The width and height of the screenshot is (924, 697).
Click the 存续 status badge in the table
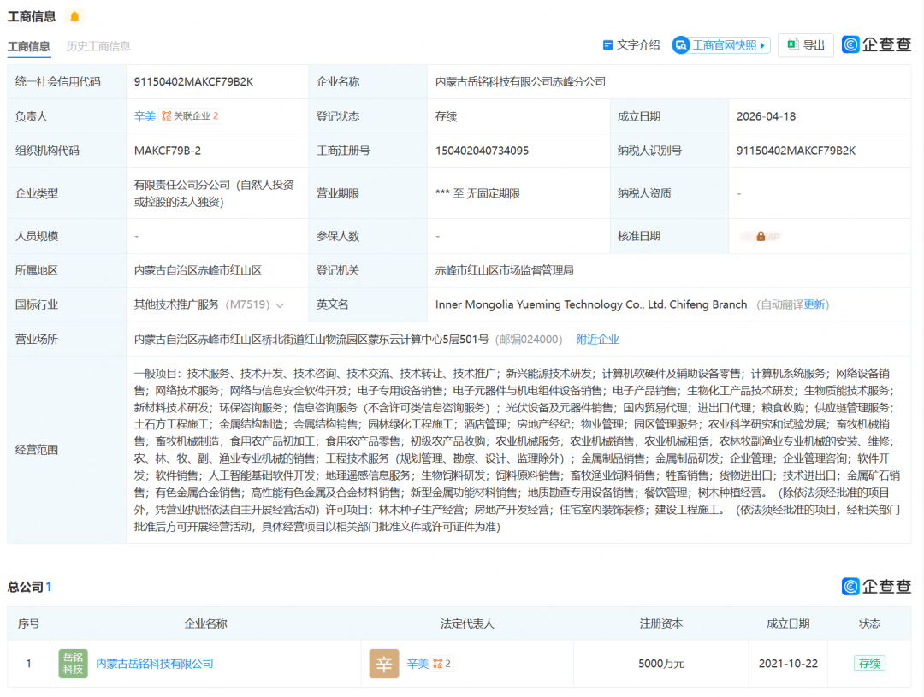[x=869, y=663]
